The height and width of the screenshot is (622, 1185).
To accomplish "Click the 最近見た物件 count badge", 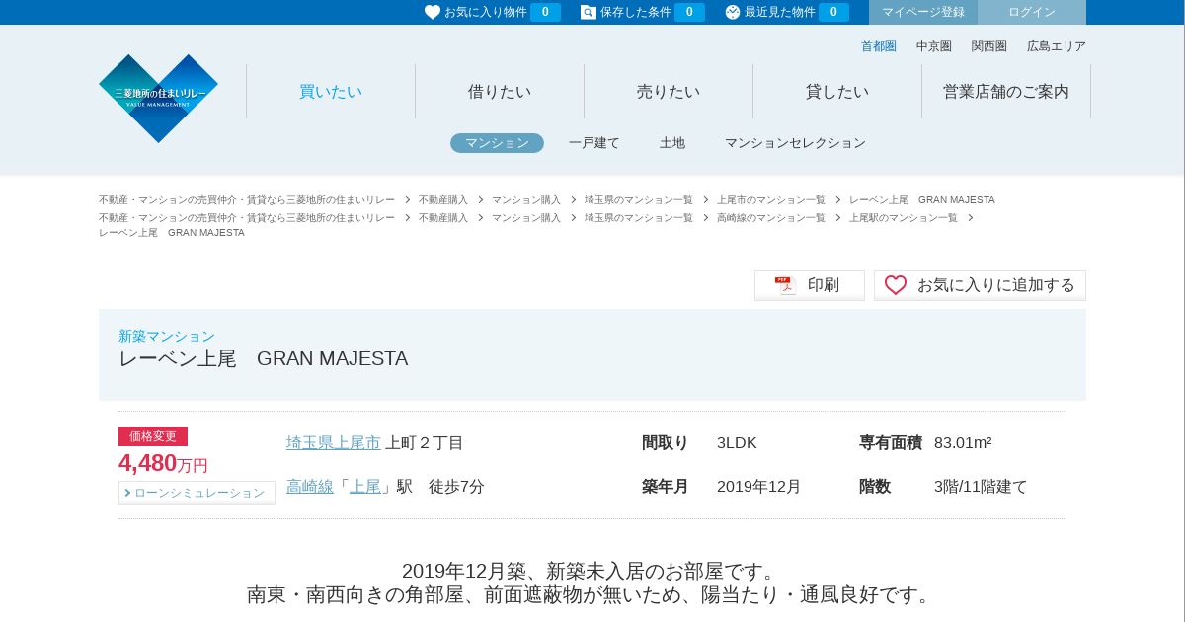I will tap(833, 12).
